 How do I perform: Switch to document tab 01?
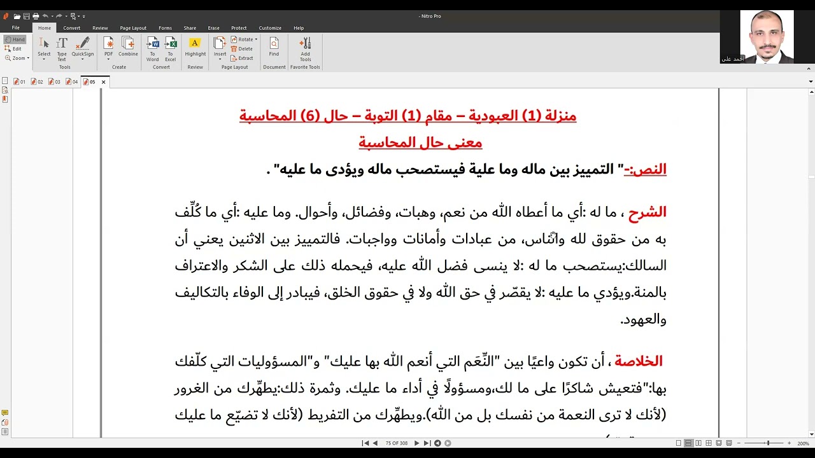(x=19, y=82)
